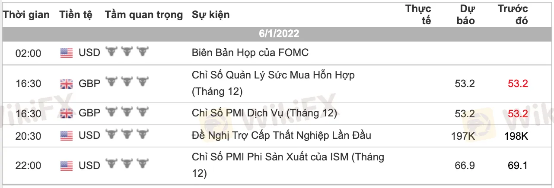
Task: Open the Chỉ Số PMI Dịch Vụ event
Action: click(x=264, y=113)
